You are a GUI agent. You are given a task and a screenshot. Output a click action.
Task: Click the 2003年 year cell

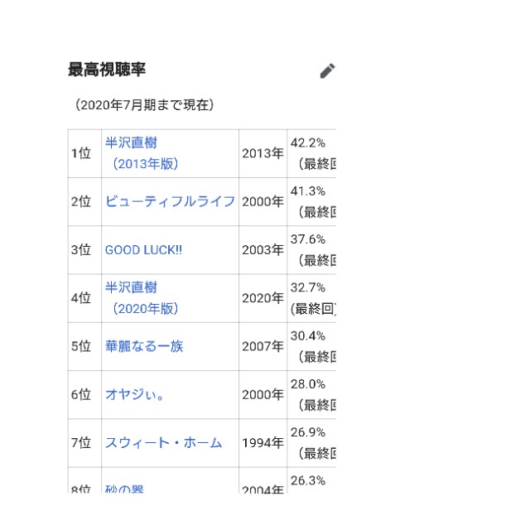coord(263,250)
